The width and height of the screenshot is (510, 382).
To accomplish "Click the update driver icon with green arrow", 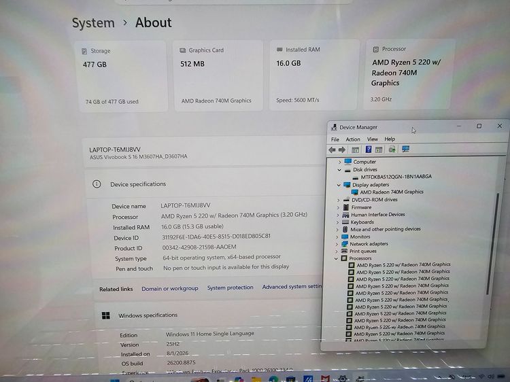I will (392, 150).
